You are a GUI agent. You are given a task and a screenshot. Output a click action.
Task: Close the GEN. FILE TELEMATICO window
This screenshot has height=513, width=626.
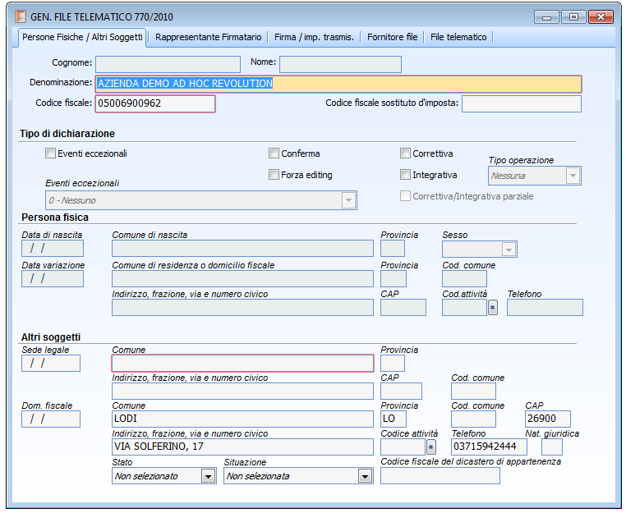click(x=601, y=17)
